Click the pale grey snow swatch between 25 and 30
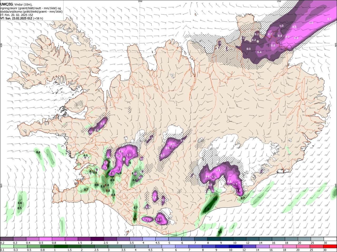Viewport: 337px width, 252px height. coord(318,239)
